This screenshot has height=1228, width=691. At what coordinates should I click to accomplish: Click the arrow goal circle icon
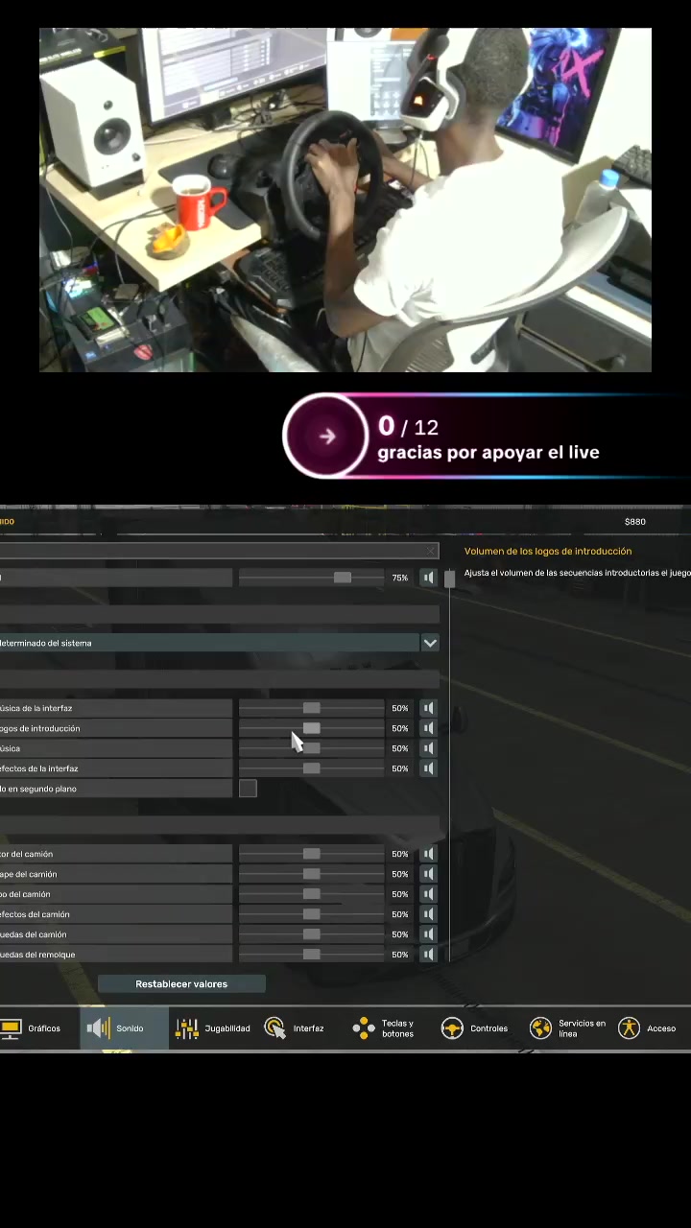pos(326,436)
